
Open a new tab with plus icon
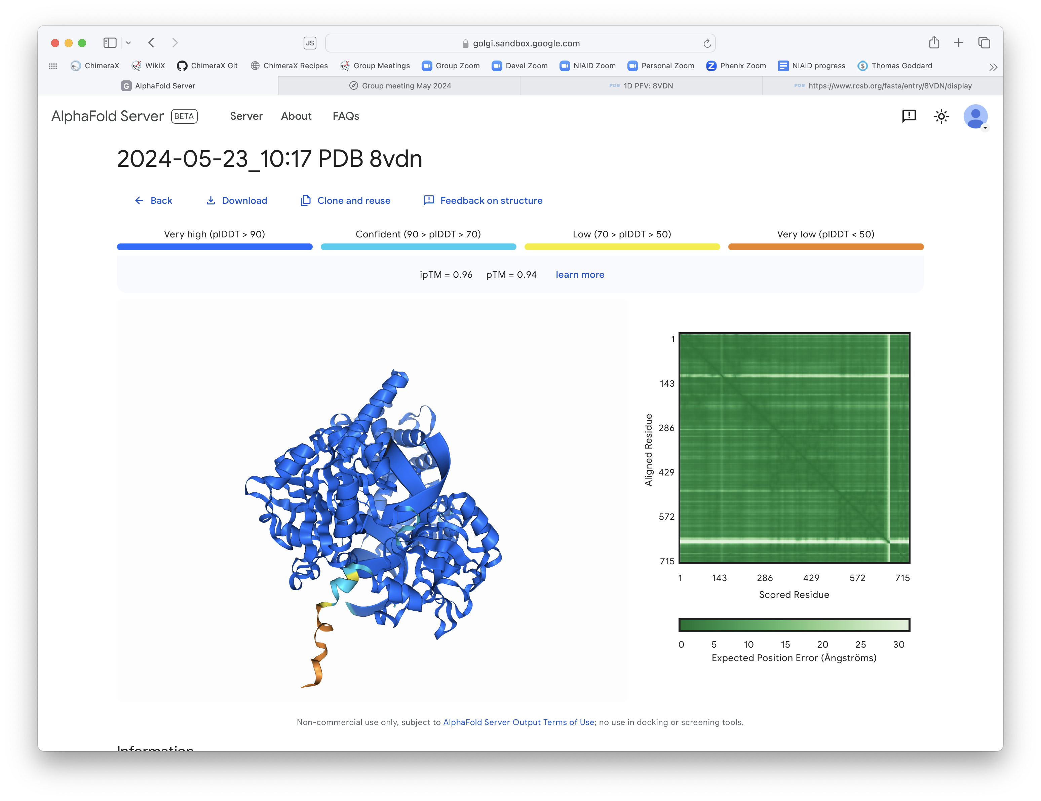click(959, 43)
